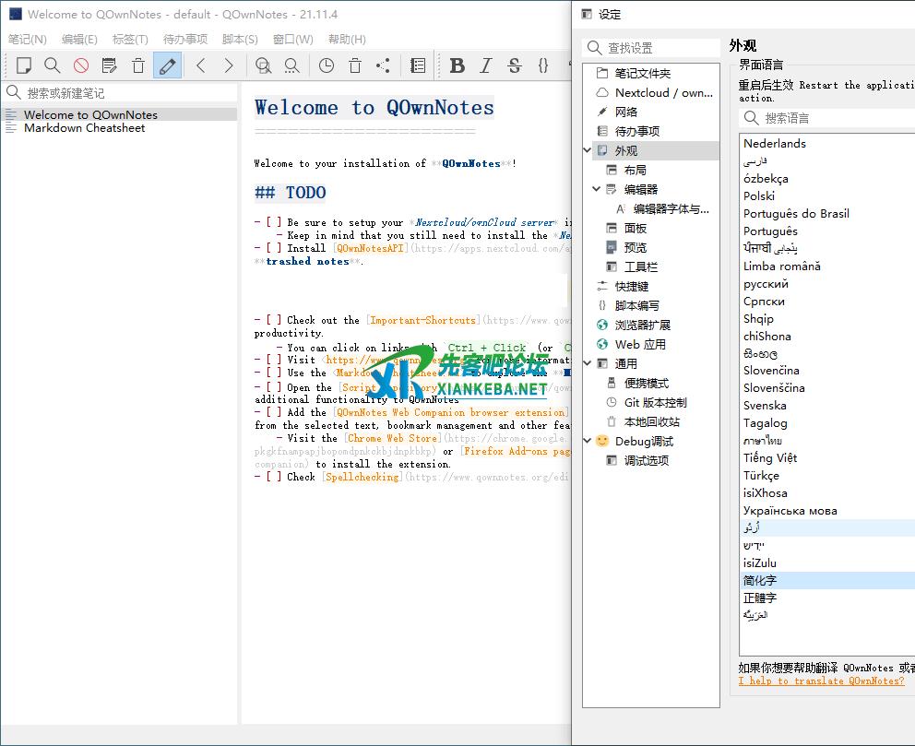Click the 'I help to translate QOwnNotes' link
The image size is (915, 746).
tap(821, 681)
